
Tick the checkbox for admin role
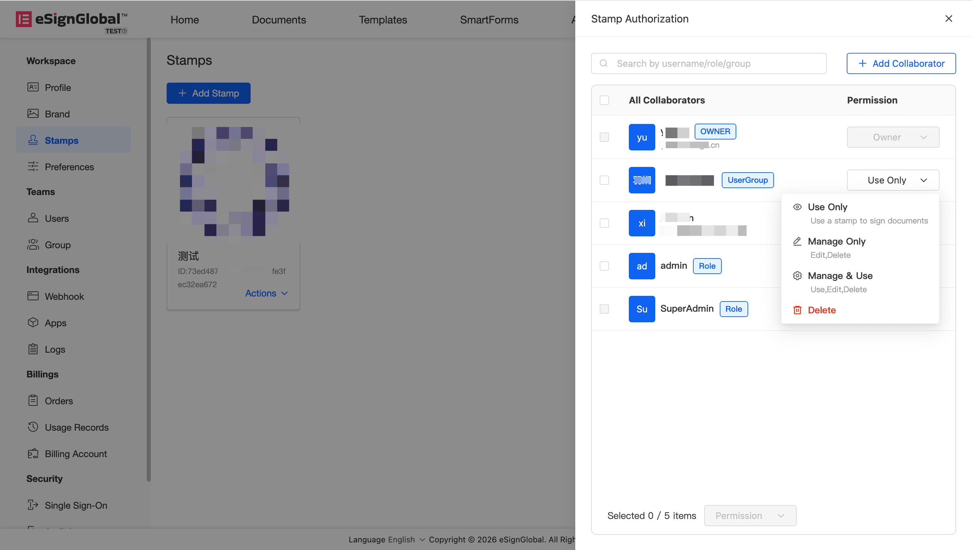pyautogui.click(x=604, y=266)
